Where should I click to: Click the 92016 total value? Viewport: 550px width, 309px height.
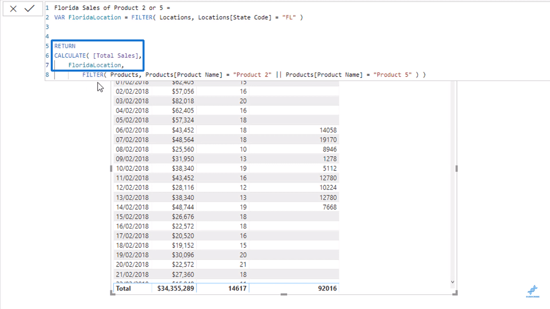328,288
